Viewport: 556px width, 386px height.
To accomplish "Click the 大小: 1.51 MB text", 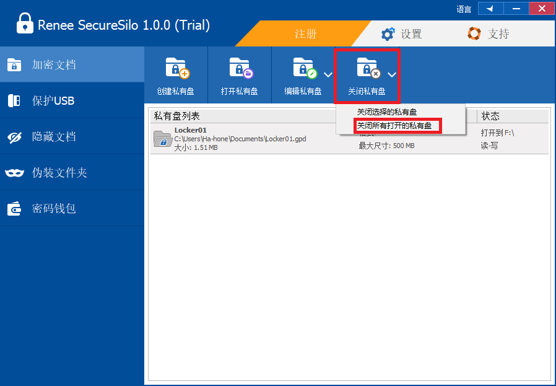I will tap(196, 147).
